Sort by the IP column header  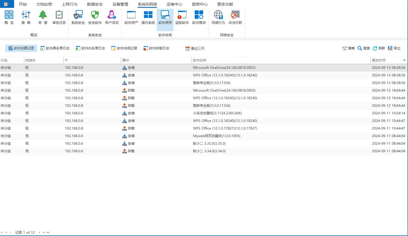click(x=92, y=60)
